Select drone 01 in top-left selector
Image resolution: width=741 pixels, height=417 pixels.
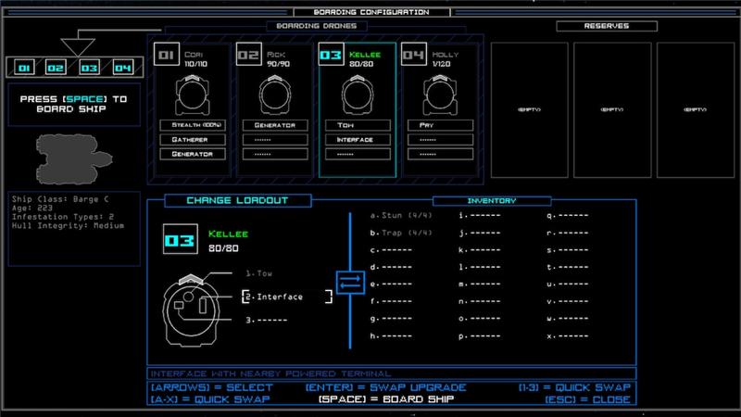tap(25, 68)
